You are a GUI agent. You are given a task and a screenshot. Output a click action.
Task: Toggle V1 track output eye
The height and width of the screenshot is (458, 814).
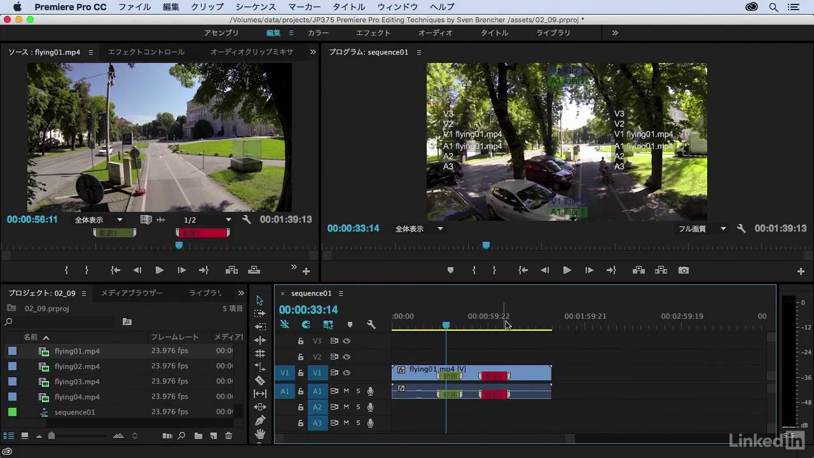347,373
